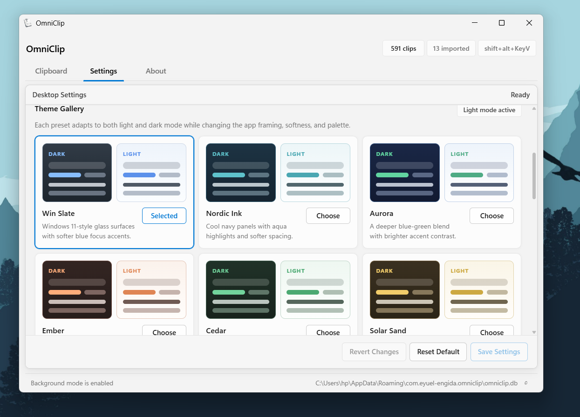Click the scrollbar down arrow in Theme Gallery
This screenshot has width=580, height=417.
click(534, 332)
